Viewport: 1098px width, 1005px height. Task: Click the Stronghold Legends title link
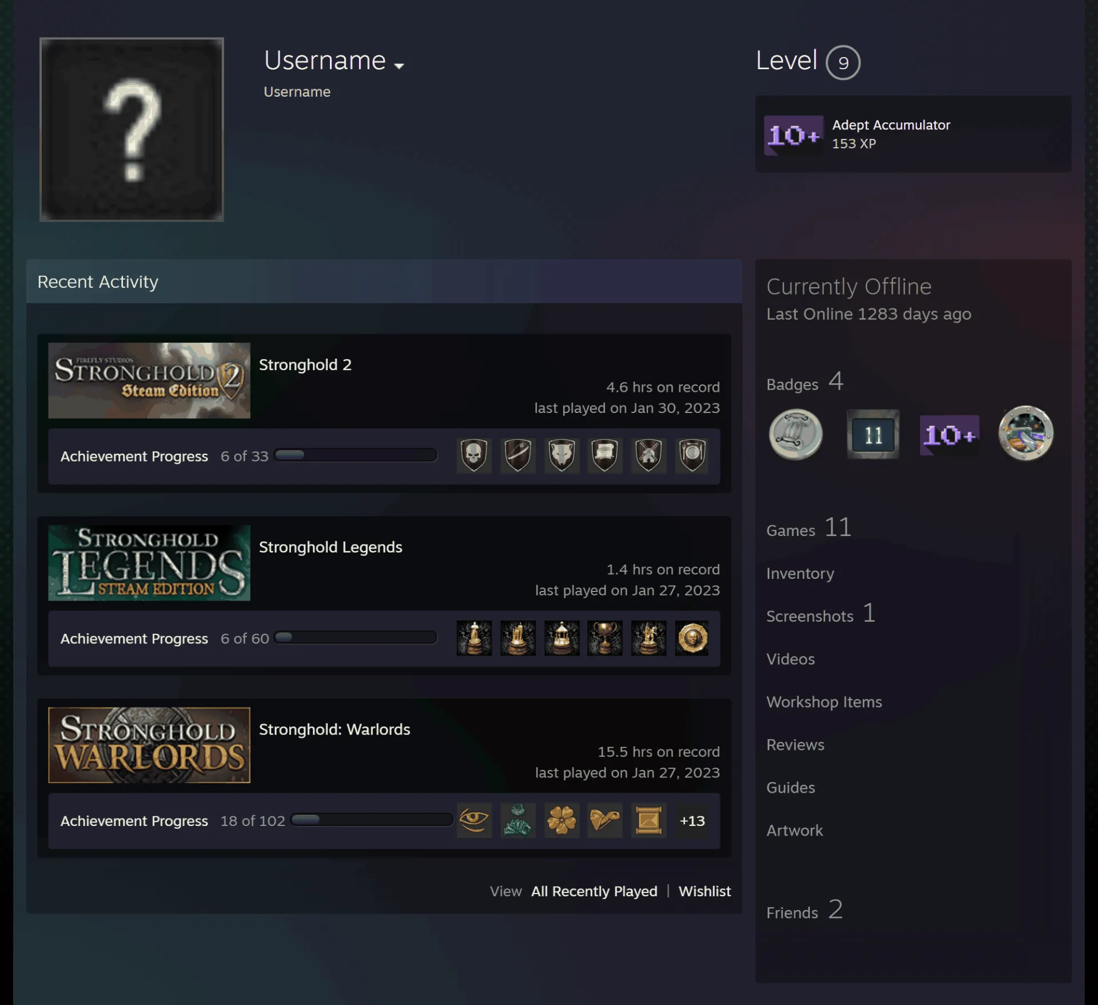(331, 547)
